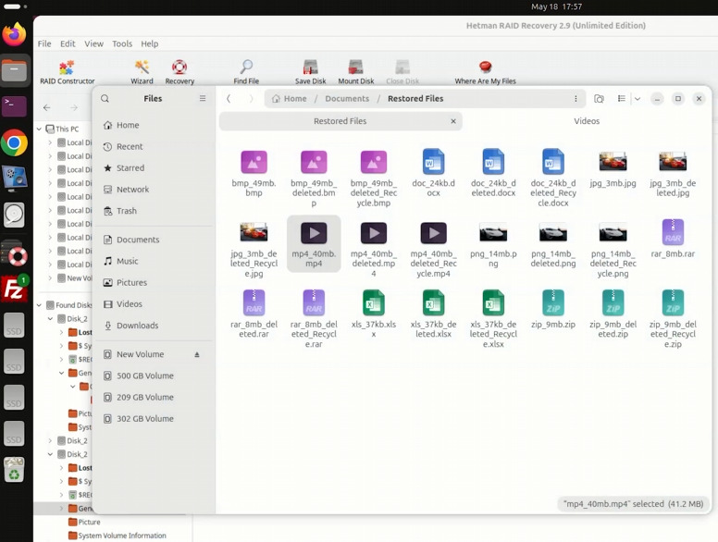The height and width of the screenshot is (542, 718).
Task: Collapse the first Disk_2 node
Action: pyautogui.click(x=50, y=318)
